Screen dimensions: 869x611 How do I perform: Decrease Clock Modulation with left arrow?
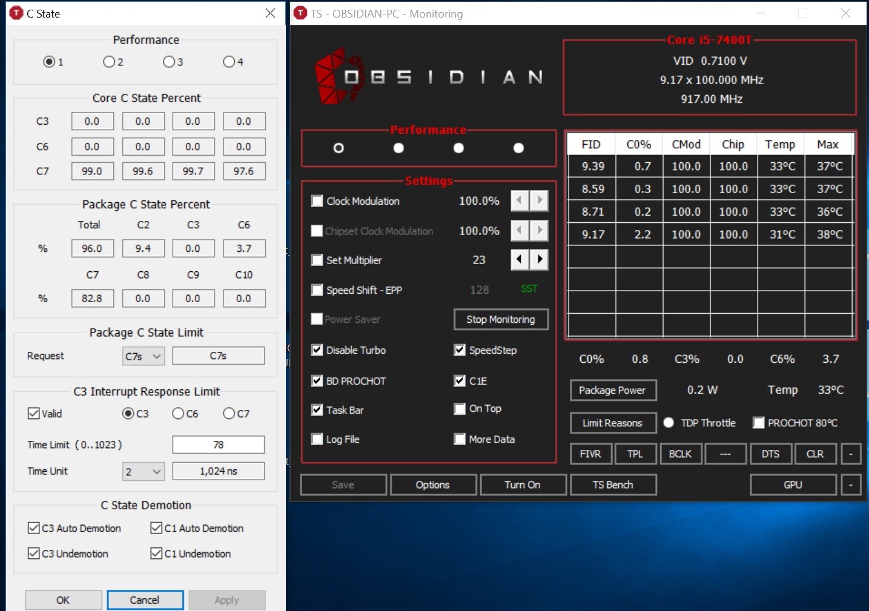click(520, 200)
